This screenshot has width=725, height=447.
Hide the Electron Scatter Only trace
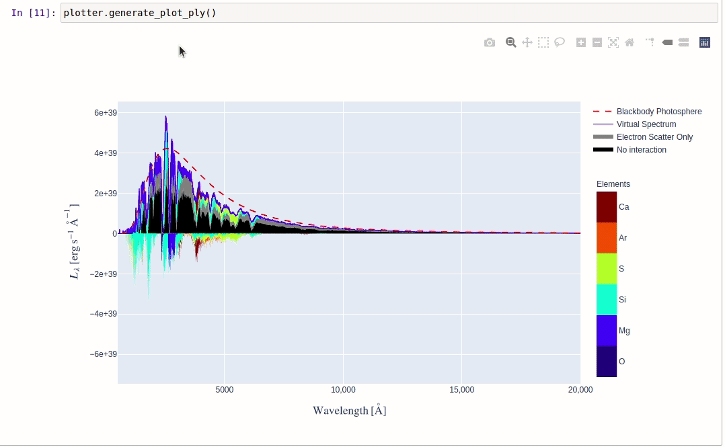[x=654, y=136]
